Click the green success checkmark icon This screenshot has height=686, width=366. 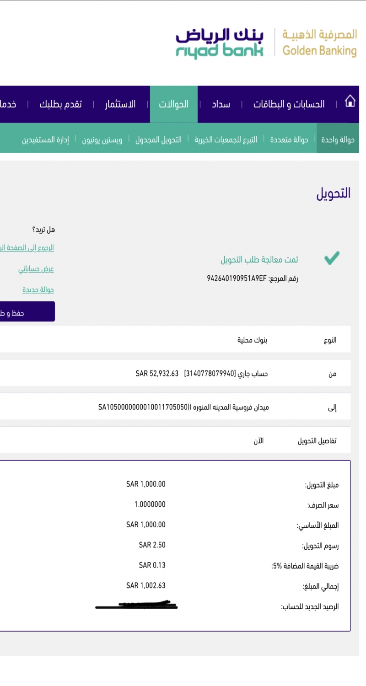pyautogui.click(x=332, y=258)
